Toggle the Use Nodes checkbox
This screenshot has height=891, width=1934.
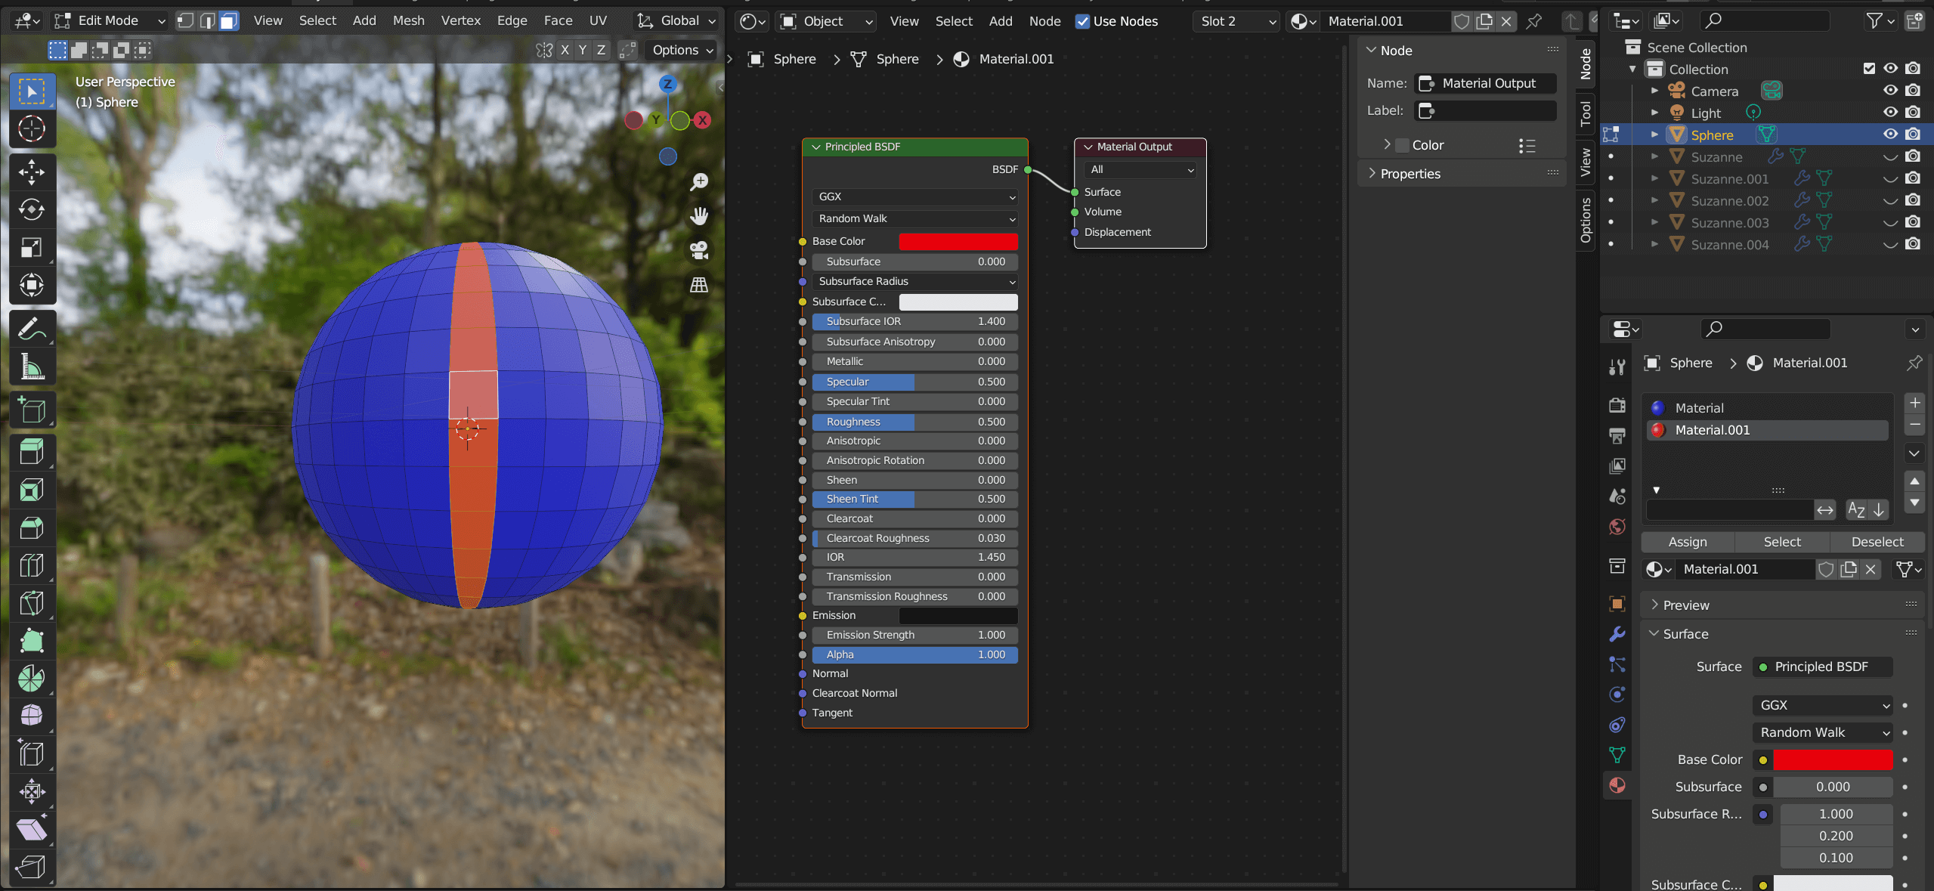coord(1082,21)
